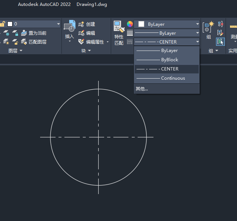Viewport: 237px width, 221px height.
Task: Click the linetype icon
Action: pos(130,42)
